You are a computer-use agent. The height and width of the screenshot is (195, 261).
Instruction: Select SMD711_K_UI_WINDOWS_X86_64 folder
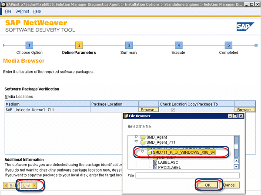pos(184,152)
